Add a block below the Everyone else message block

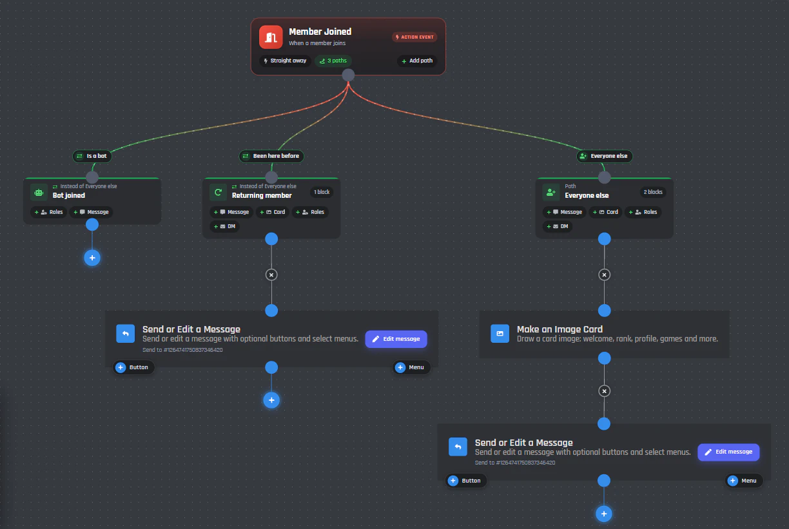604,514
